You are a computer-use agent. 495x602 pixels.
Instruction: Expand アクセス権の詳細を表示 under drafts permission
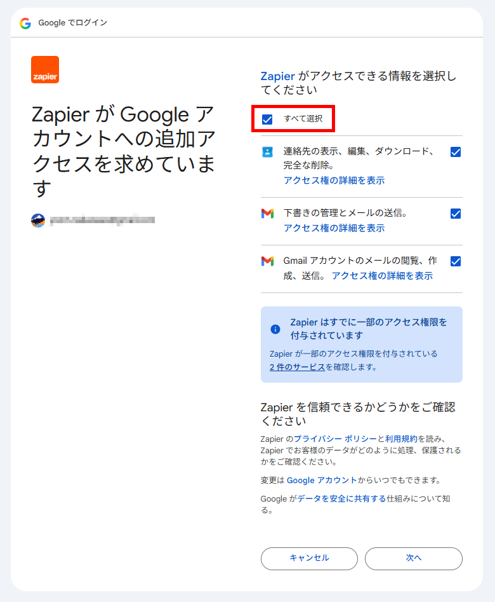pos(334,228)
